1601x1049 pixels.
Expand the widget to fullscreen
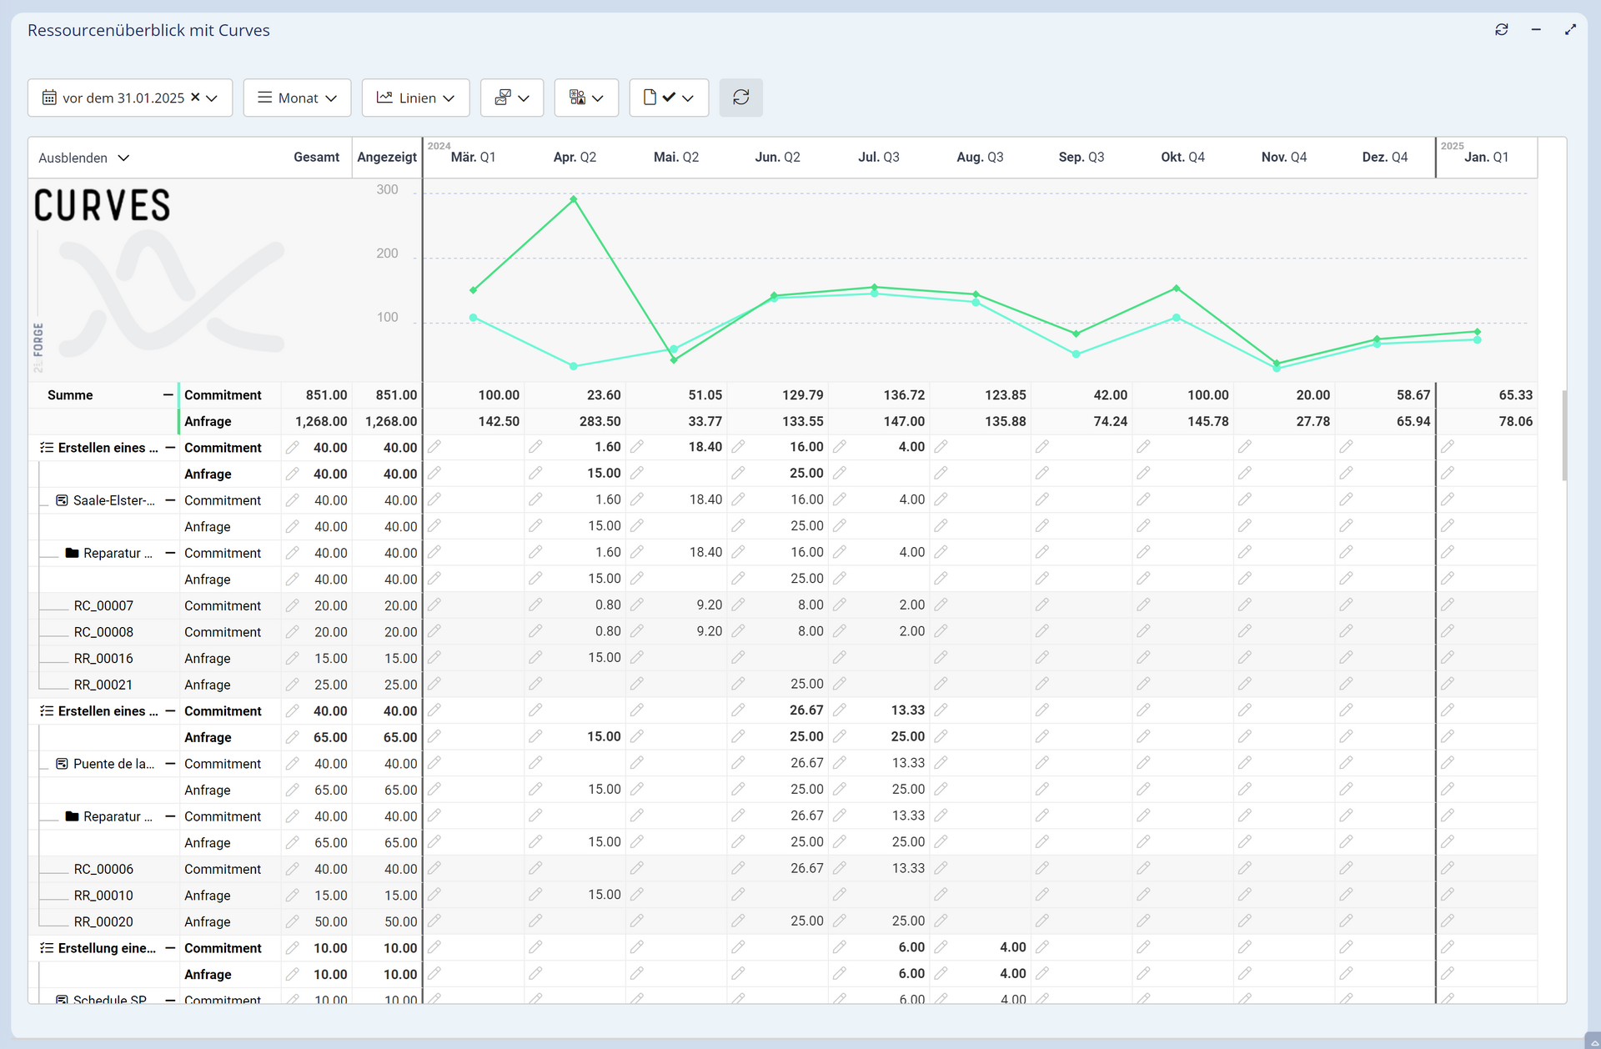click(x=1570, y=30)
